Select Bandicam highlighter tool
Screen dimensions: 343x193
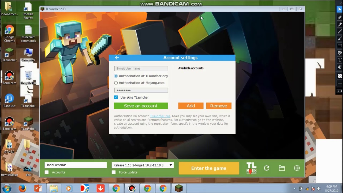tap(340, 24)
